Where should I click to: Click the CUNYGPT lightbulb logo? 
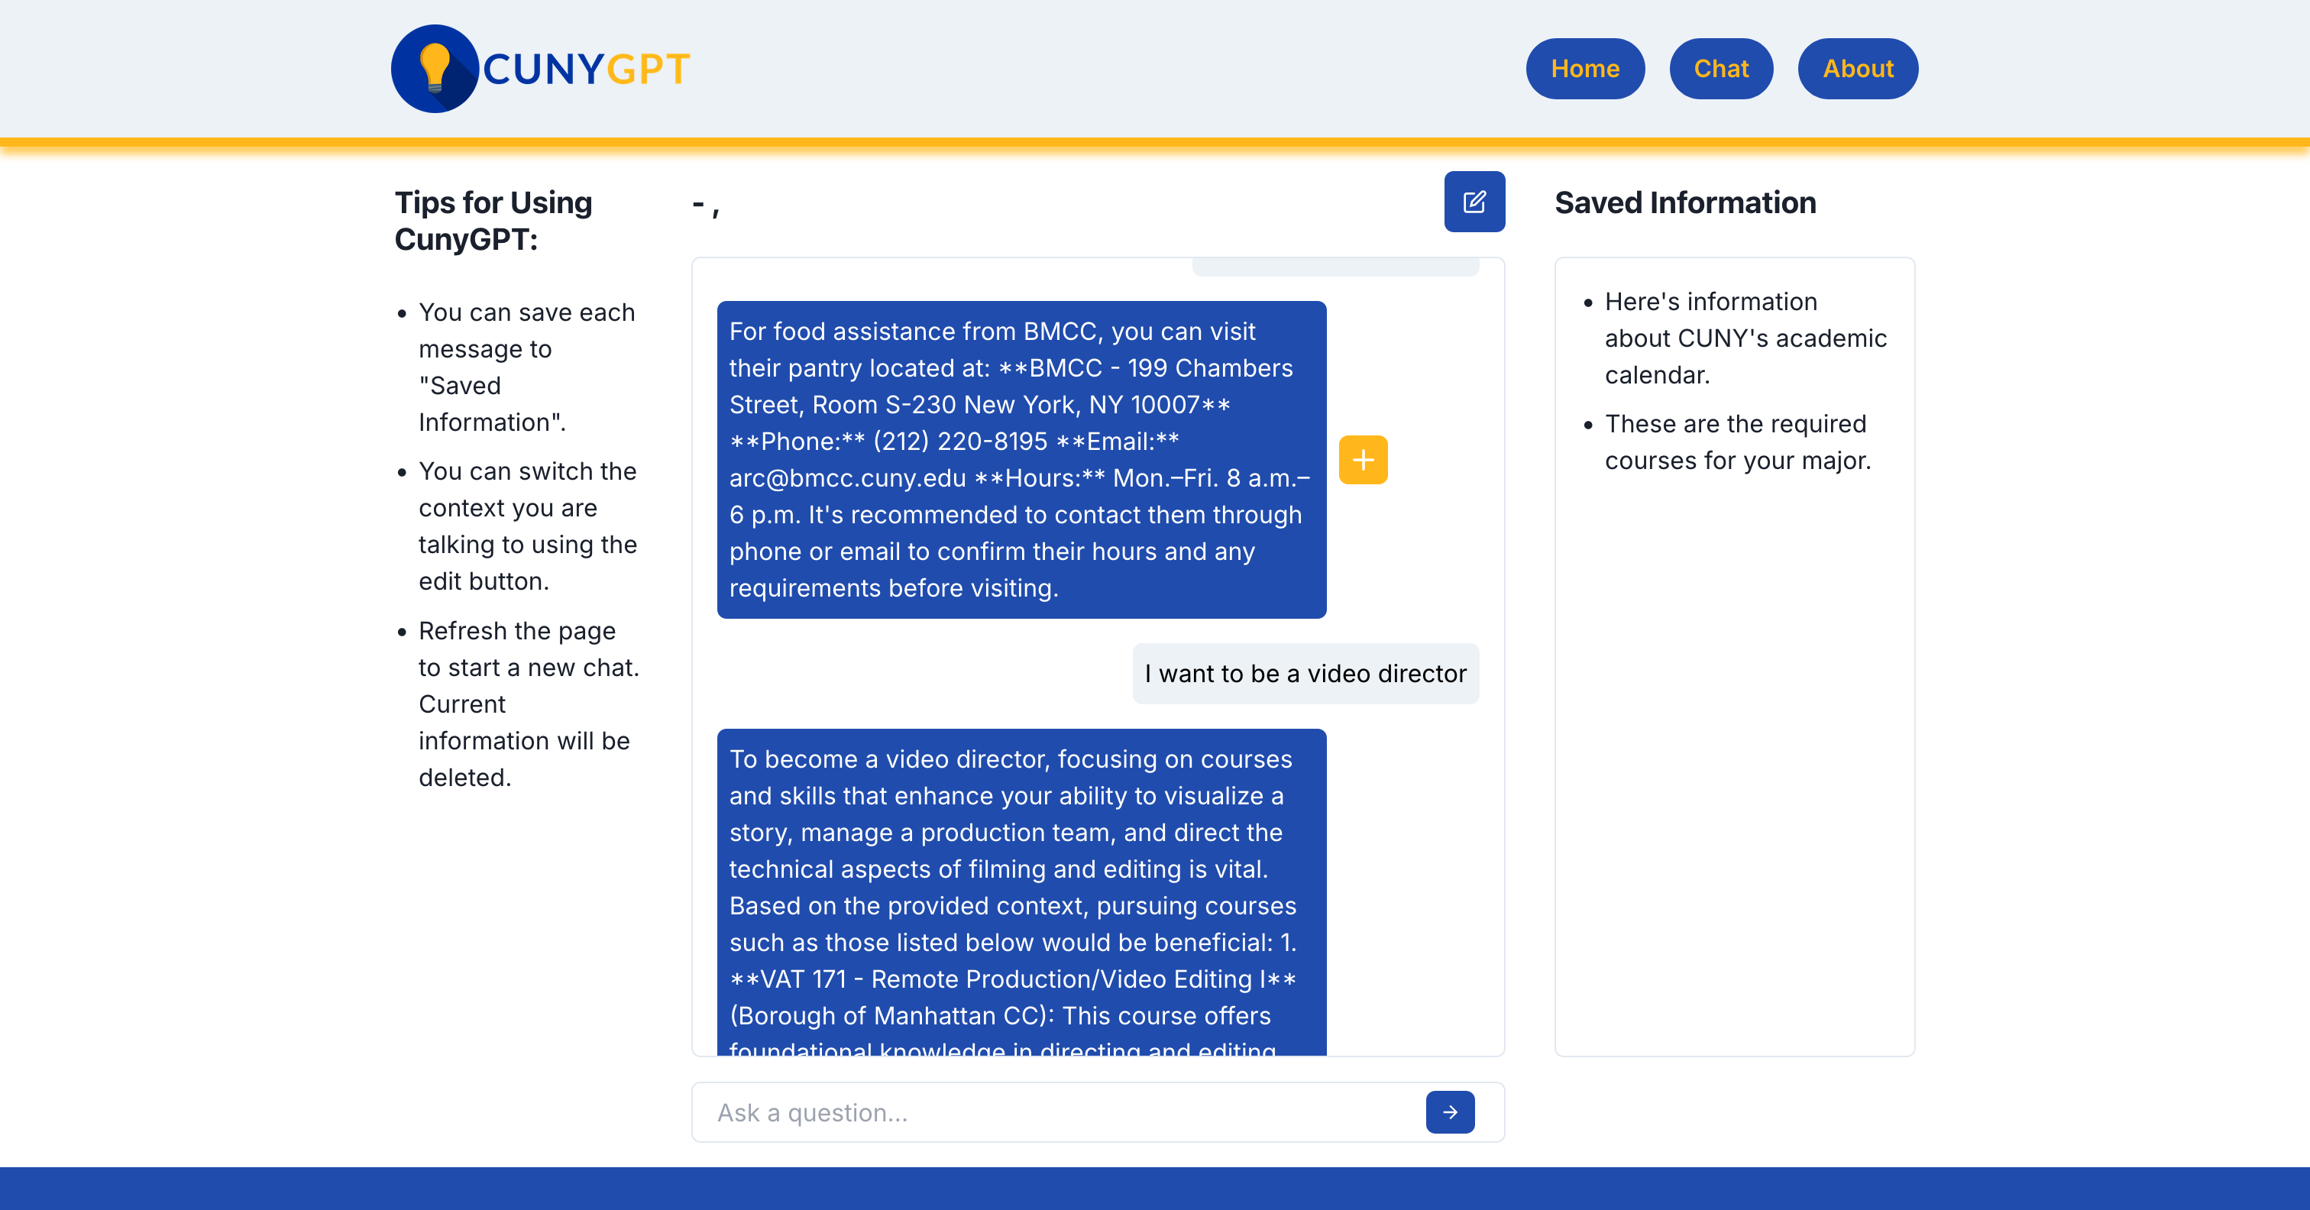tap(434, 69)
